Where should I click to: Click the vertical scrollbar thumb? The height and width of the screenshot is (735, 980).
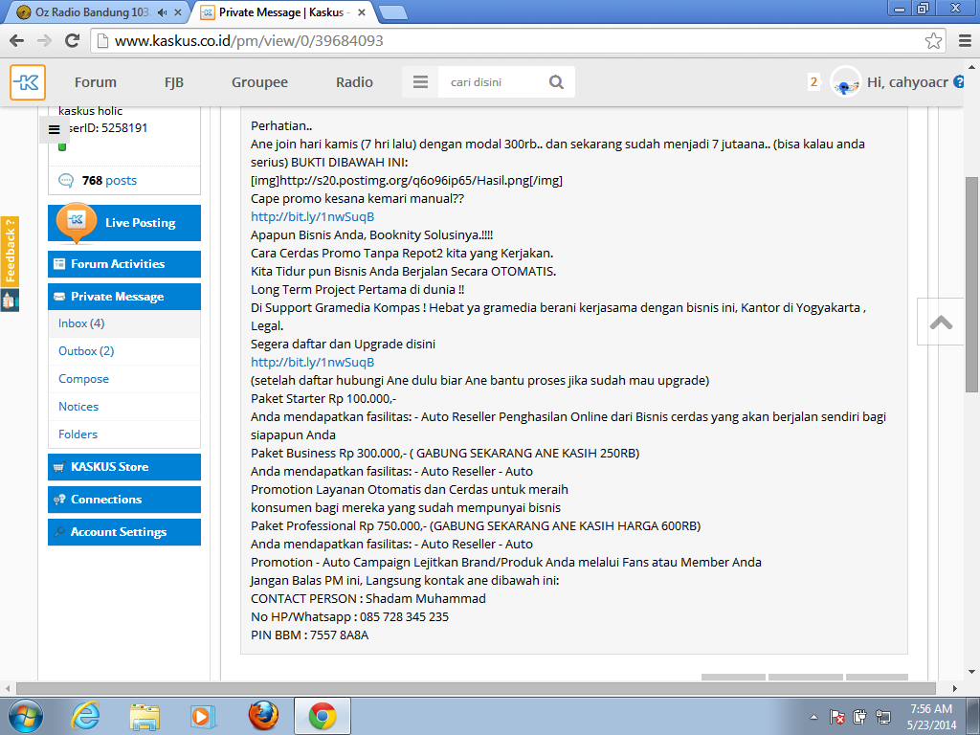coord(972,284)
